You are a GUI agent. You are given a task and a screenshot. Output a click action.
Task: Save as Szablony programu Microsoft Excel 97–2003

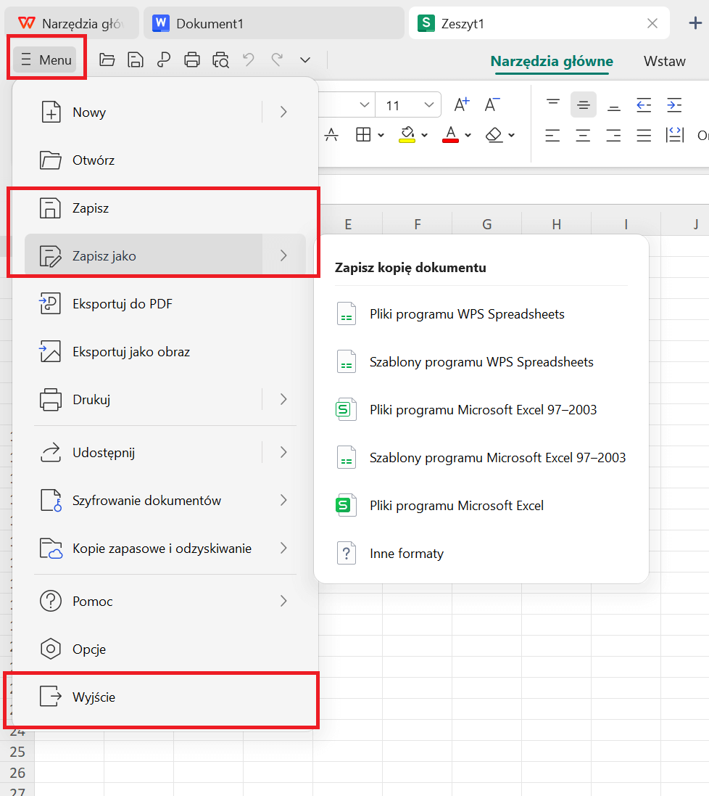(481, 457)
